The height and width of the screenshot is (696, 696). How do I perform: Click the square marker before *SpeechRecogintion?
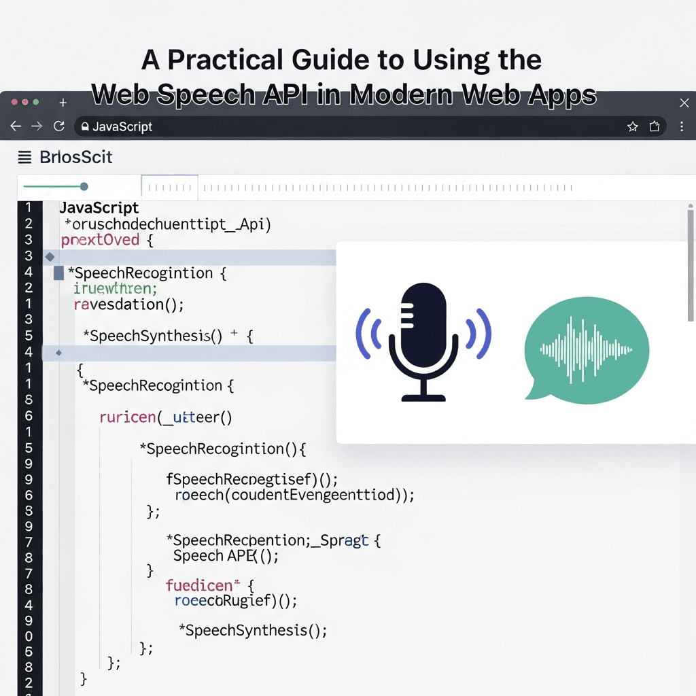[x=58, y=273]
